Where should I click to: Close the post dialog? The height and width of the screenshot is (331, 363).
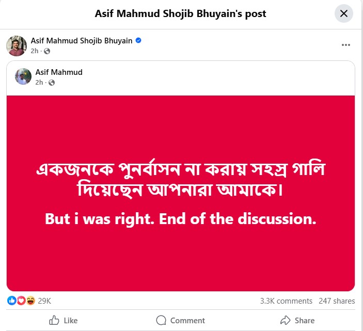click(344, 14)
